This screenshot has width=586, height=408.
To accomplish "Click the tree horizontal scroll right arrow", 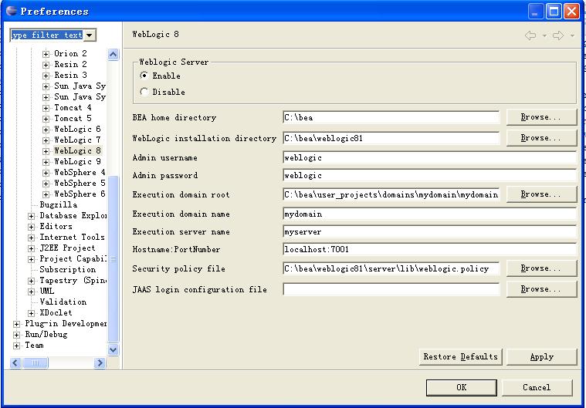I will tap(100, 362).
